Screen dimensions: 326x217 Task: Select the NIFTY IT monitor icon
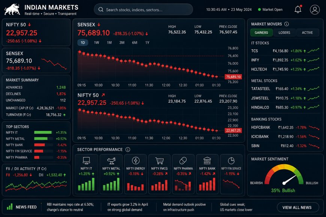coord(86,161)
